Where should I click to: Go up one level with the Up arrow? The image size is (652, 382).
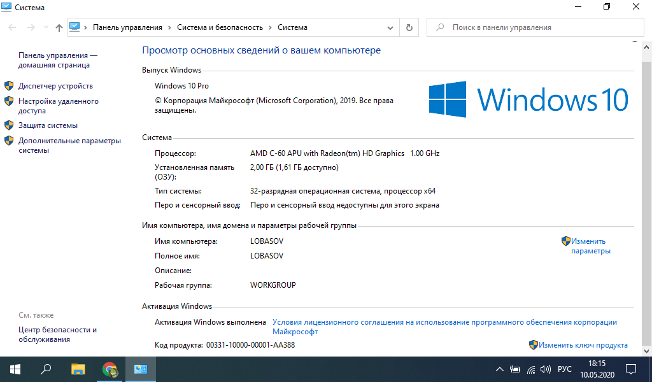coord(59,27)
